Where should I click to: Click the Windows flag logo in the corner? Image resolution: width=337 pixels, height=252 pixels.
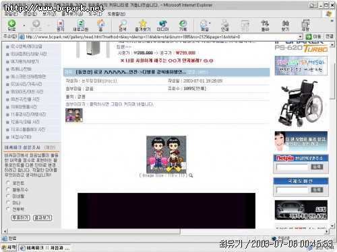tap(328, 14)
